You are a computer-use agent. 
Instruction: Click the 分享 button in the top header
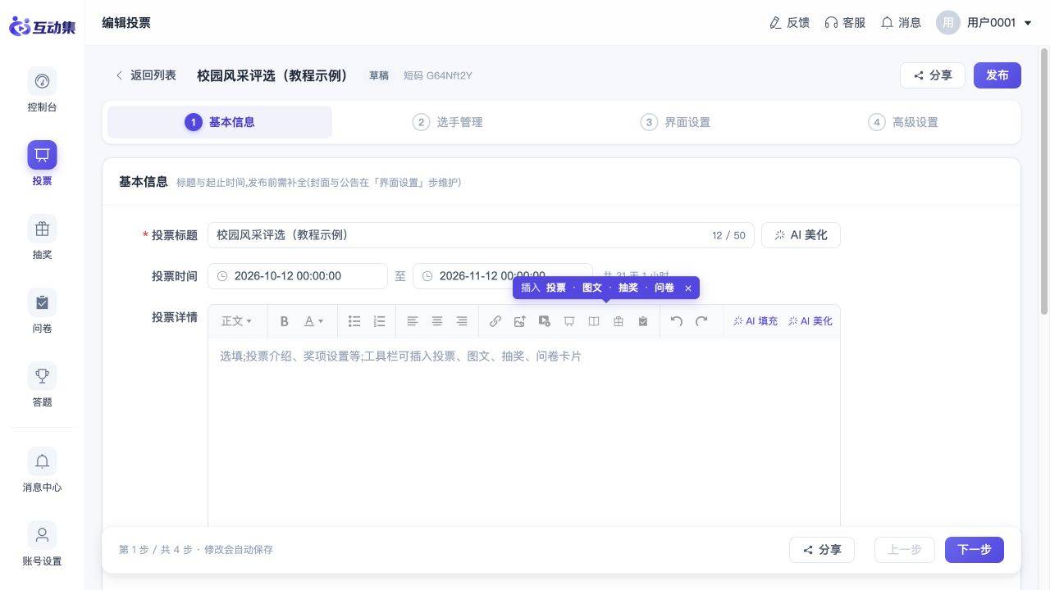(x=933, y=75)
